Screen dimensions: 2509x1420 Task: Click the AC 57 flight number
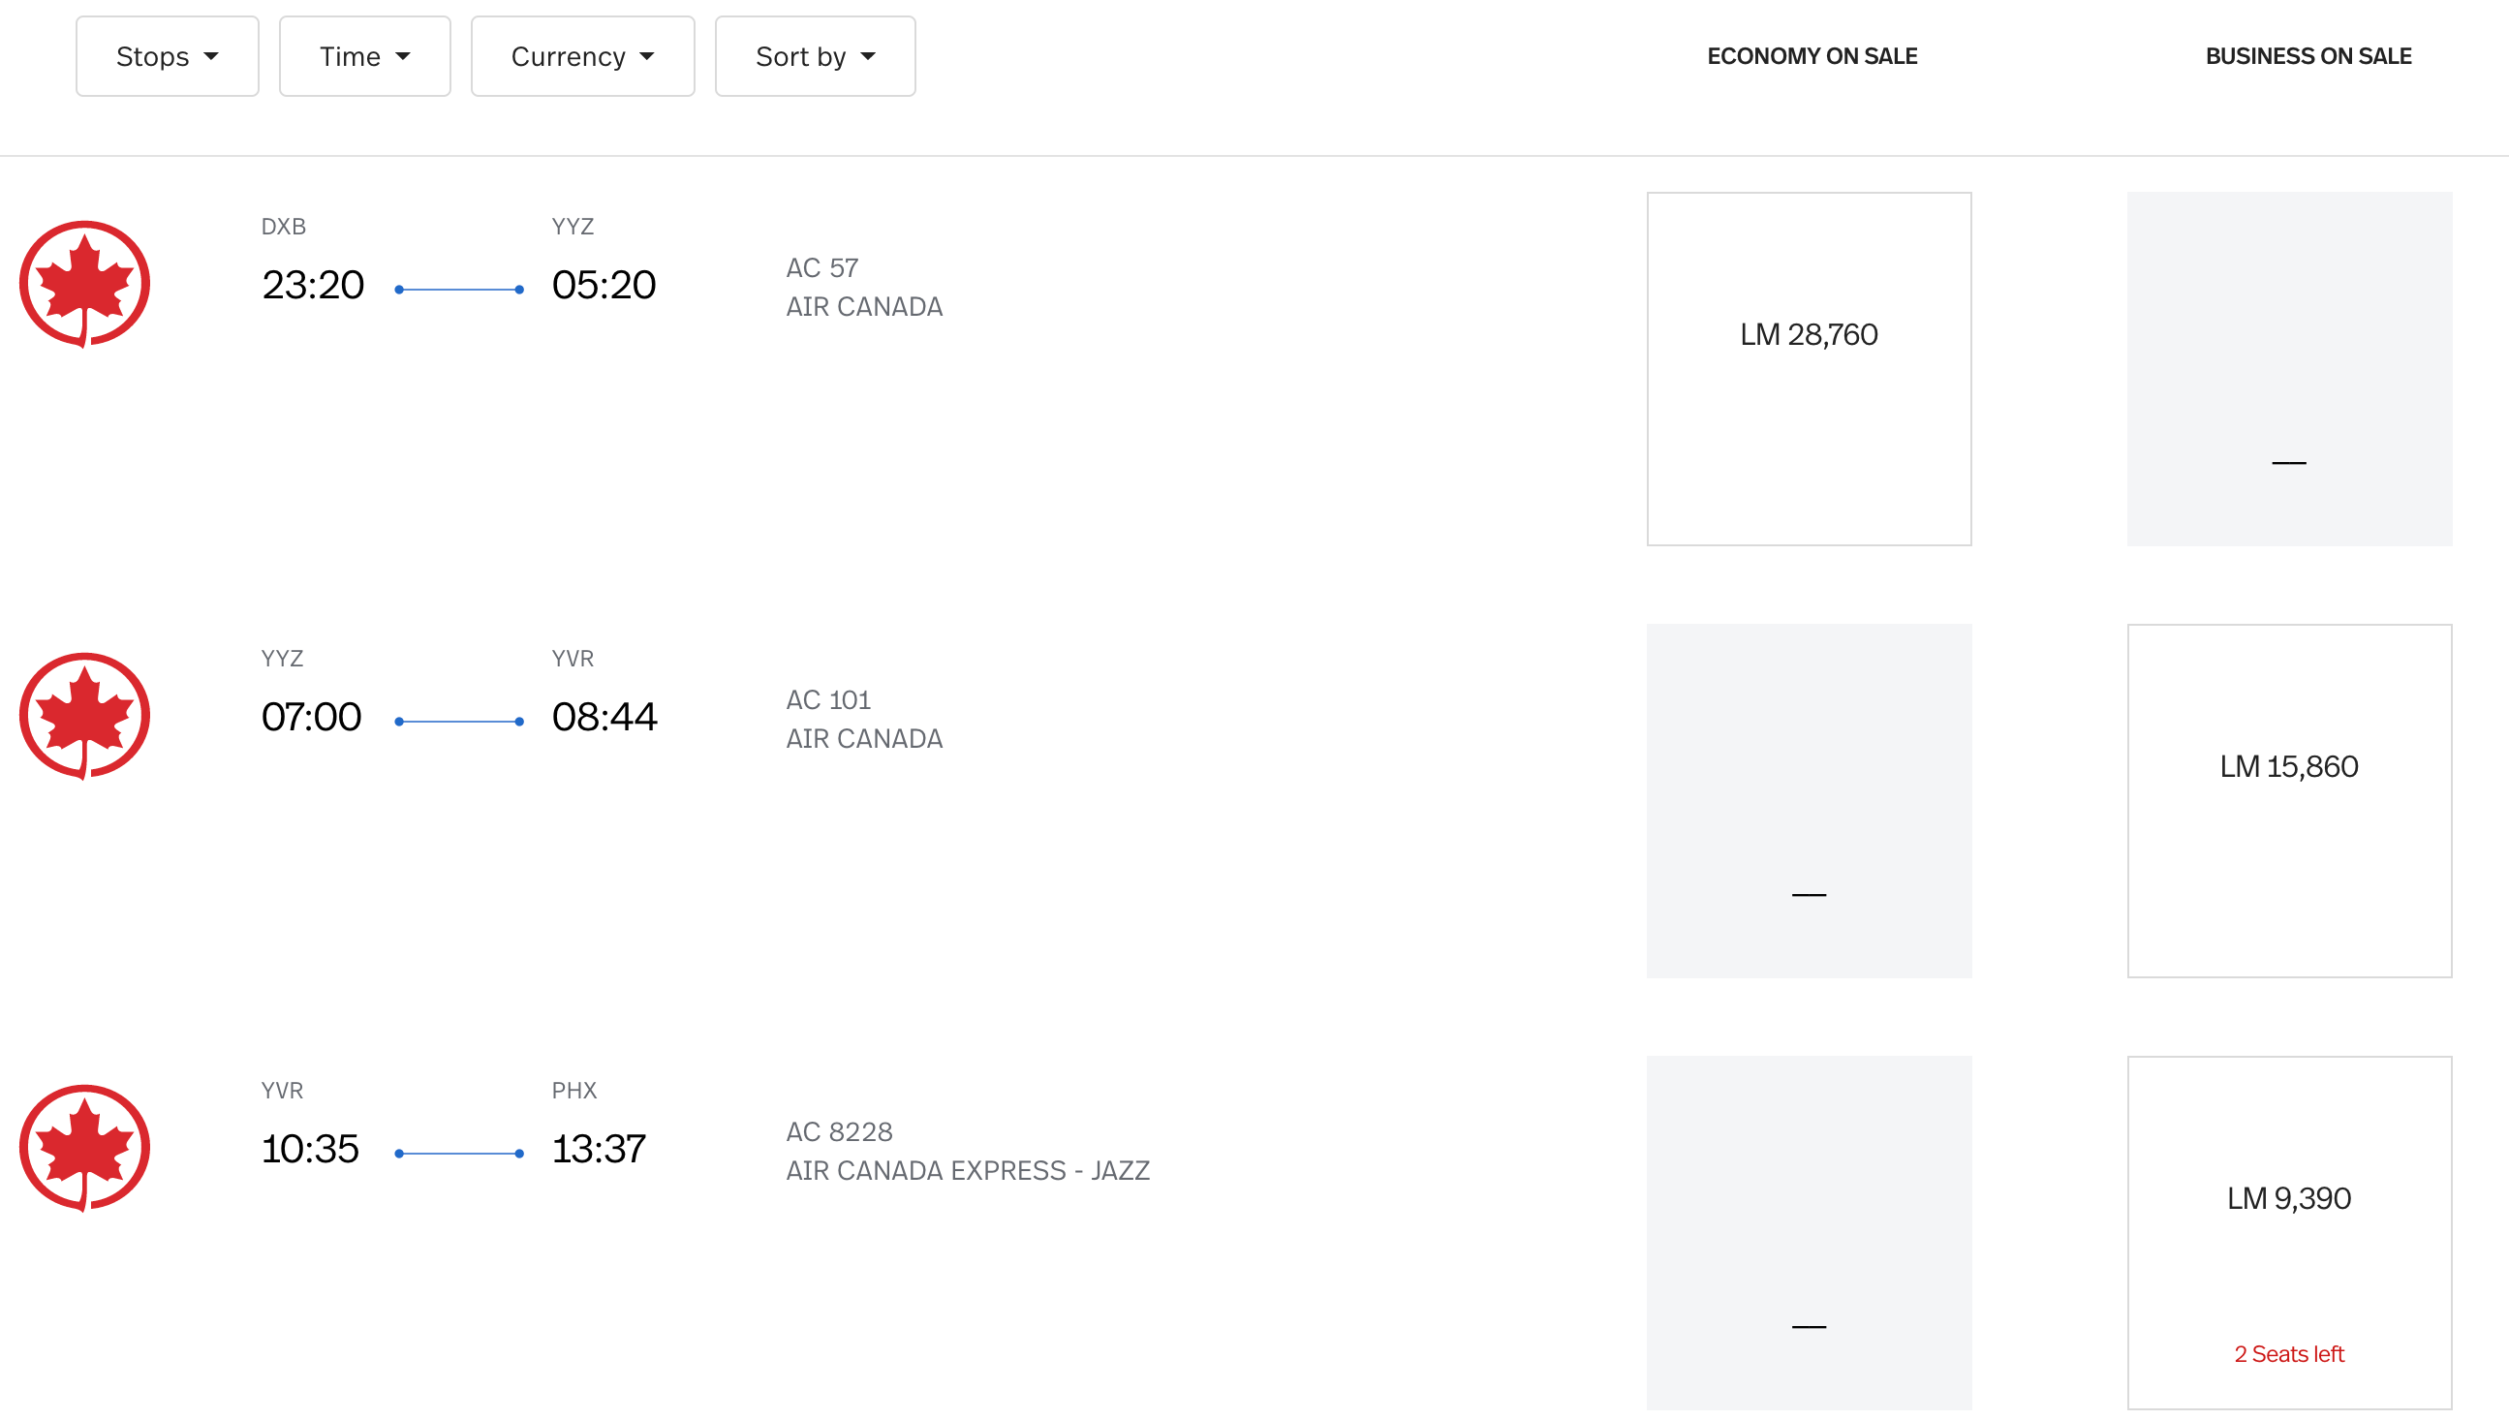822,268
